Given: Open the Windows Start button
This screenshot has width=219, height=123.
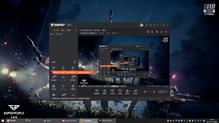Looking at the screenshot, I should point(3,121).
